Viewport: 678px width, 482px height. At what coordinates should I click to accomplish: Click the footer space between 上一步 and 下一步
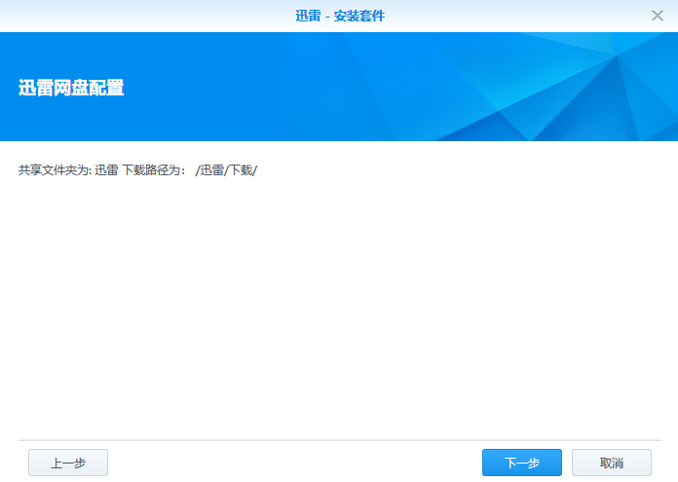[x=292, y=463]
